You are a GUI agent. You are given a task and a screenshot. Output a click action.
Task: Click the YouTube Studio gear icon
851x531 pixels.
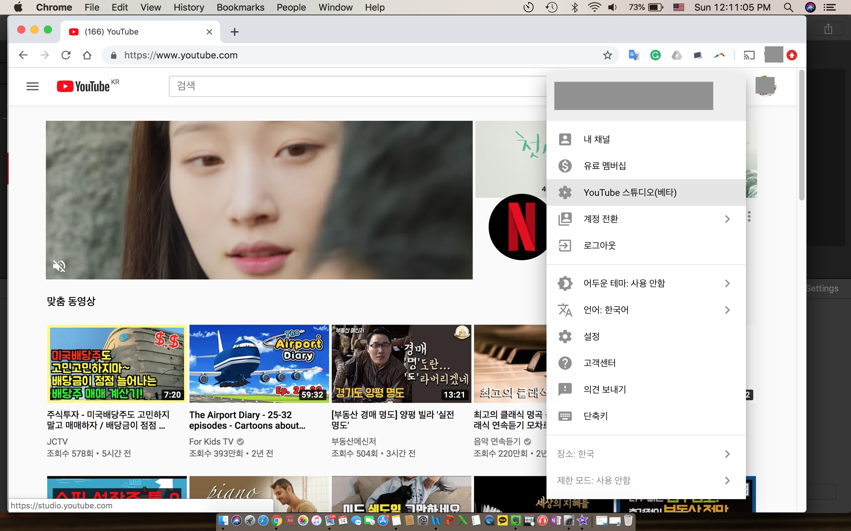pos(565,192)
